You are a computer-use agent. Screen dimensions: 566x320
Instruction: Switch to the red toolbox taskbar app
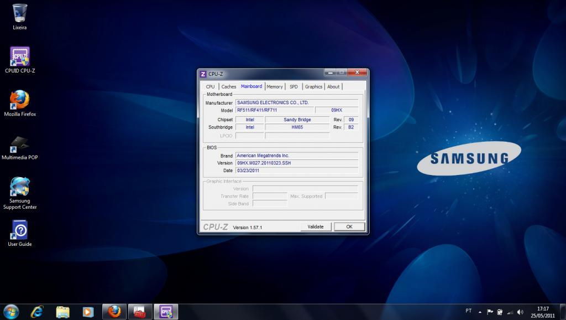click(x=140, y=312)
